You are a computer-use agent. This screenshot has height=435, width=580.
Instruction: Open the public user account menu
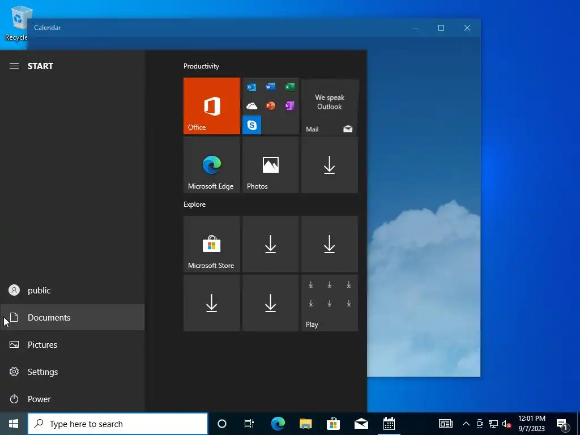72,291
